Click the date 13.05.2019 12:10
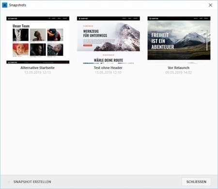This screenshot has width=218, height=189. 108,72
